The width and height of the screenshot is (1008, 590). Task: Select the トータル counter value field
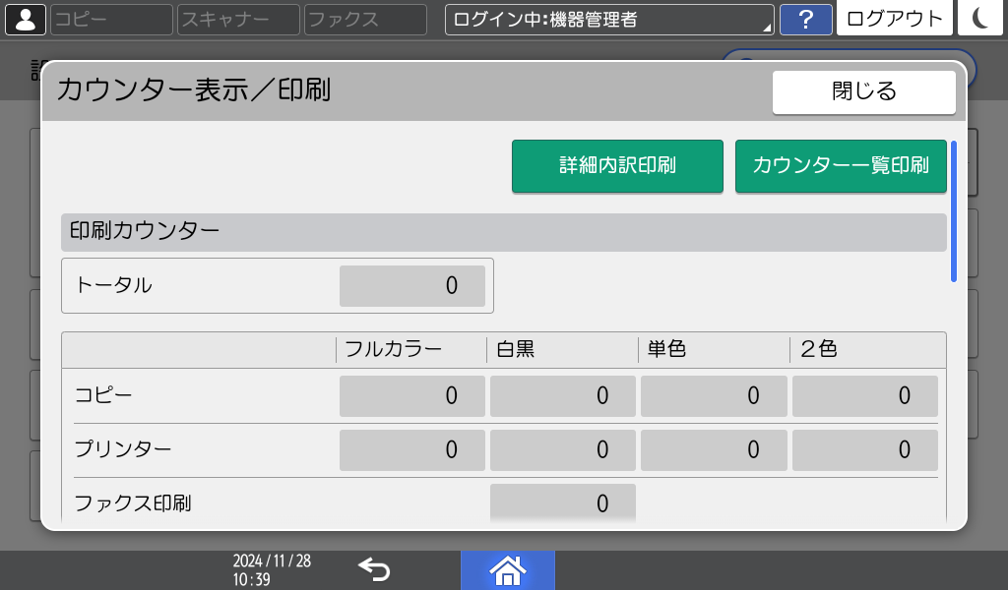click(x=412, y=285)
